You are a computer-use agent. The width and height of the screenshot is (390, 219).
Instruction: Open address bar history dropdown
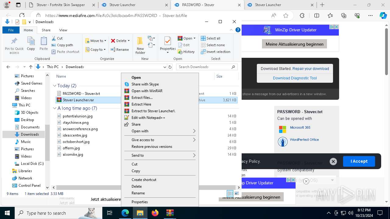pos(165,67)
